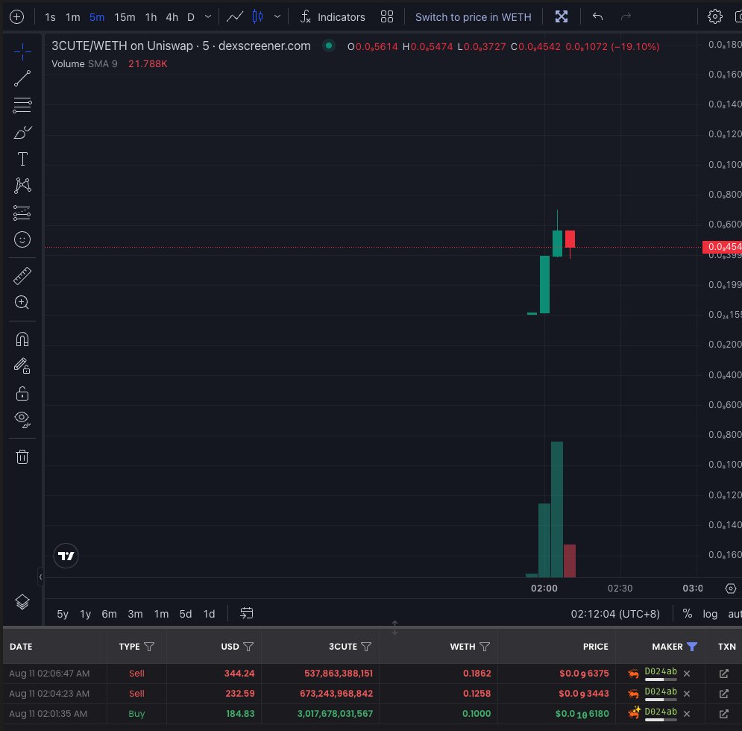Image resolution: width=742 pixels, height=731 pixels.
Task: Open the Indicators menu
Action: 333,17
